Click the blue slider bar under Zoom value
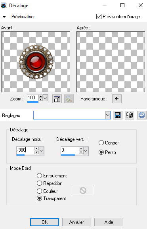The image size is (147, 229). 32,102
